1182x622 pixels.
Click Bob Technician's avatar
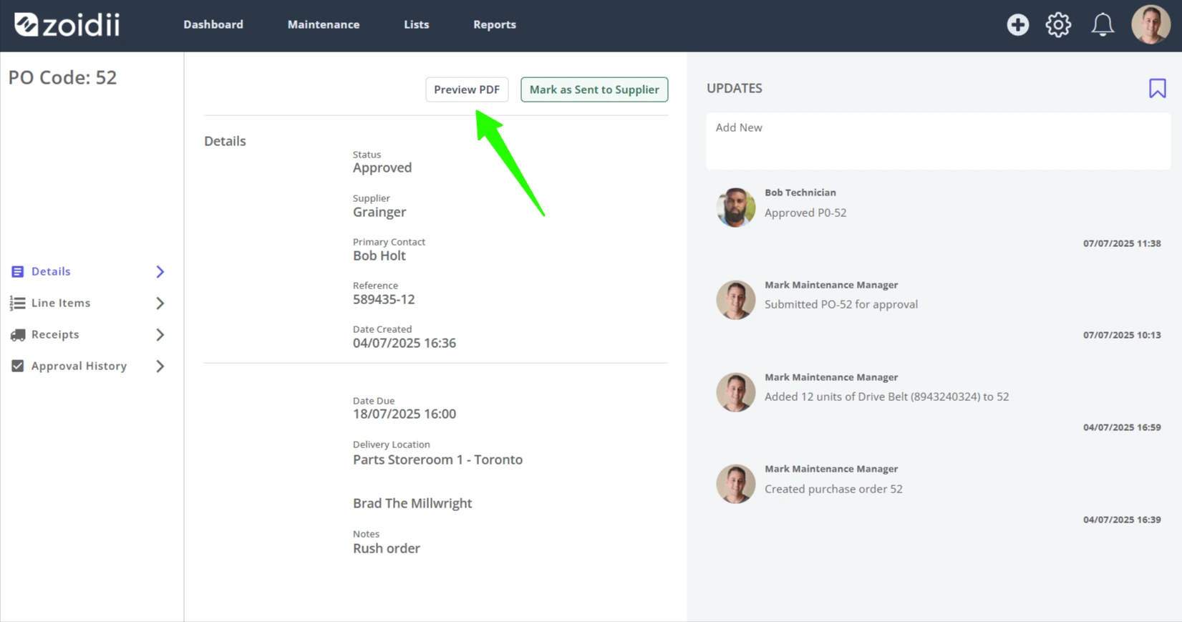[x=736, y=208]
